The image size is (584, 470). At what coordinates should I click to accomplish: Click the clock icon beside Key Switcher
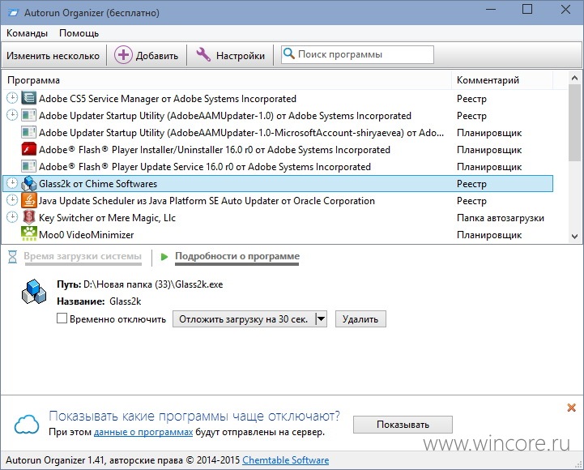click(x=12, y=217)
